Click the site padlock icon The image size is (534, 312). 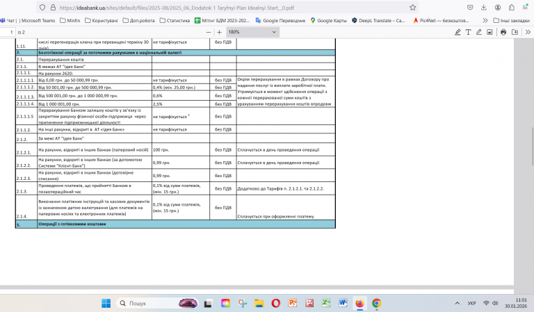coord(53,8)
